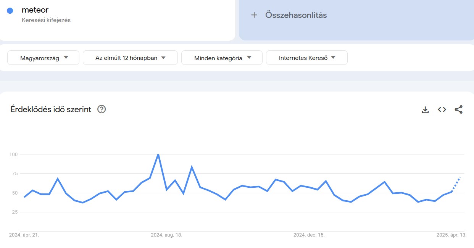Download the interest over time data
This screenshot has width=474, height=248.
point(425,110)
